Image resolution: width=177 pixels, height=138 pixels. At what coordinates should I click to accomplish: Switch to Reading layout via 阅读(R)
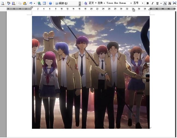(61, 3)
